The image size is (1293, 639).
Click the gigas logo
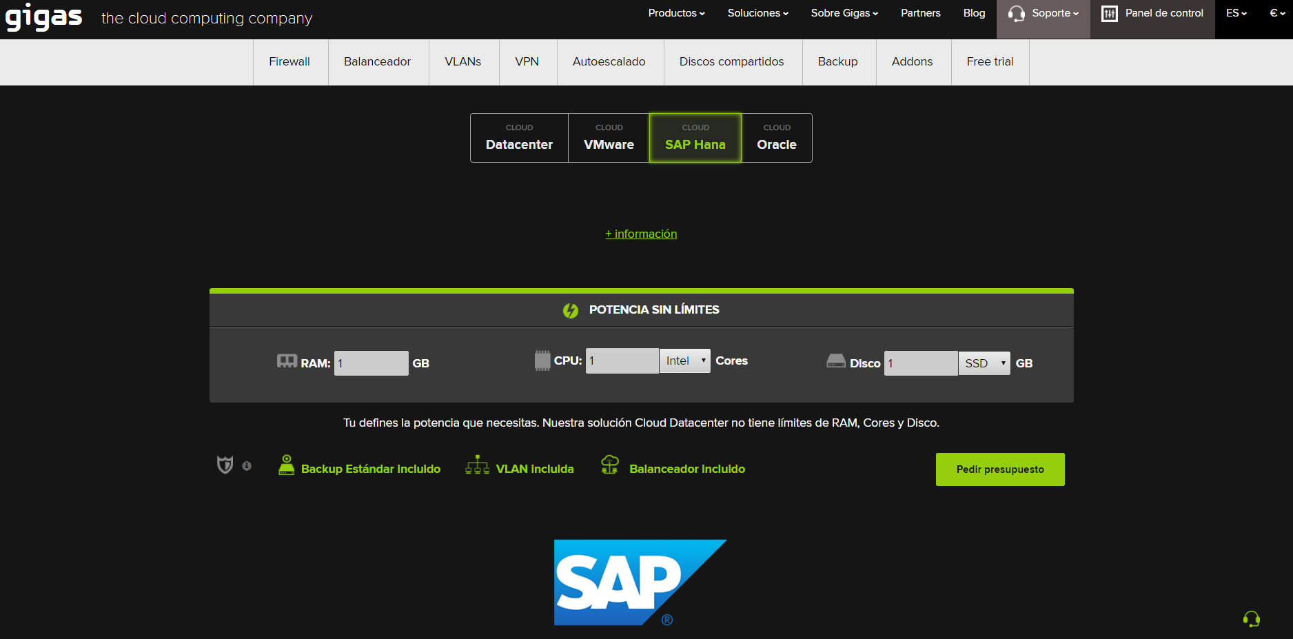[x=43, y=17]
